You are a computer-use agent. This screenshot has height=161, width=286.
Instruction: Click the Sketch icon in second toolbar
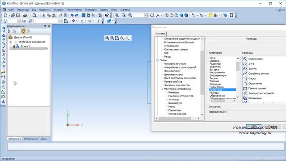66,21
